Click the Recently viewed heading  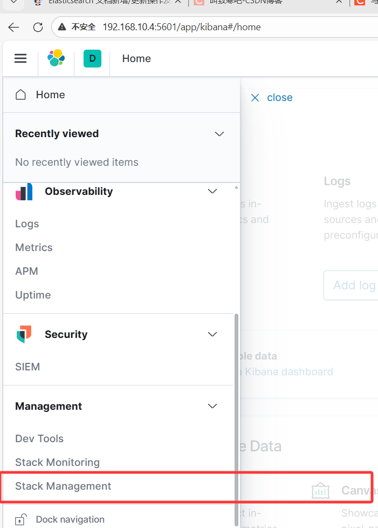pyautogui.click(x=57, y=134)
